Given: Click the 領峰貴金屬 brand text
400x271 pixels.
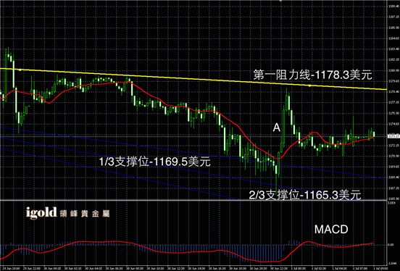Looking at the screenshot, I should [x=85, y=214].
